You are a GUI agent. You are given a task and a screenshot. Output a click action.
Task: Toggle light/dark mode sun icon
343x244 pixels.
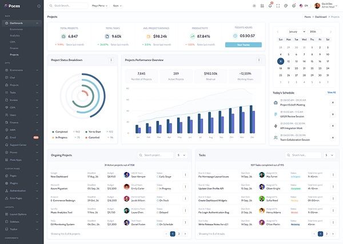point(254,6)
